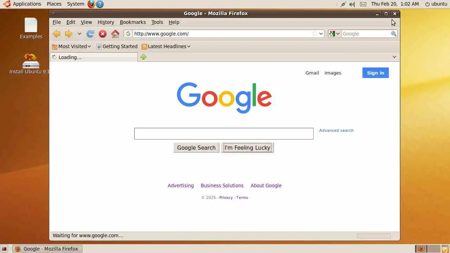450x253 pixels.
Task: Expand the Latest Headlines feed
Action: [x=166, y=46]
